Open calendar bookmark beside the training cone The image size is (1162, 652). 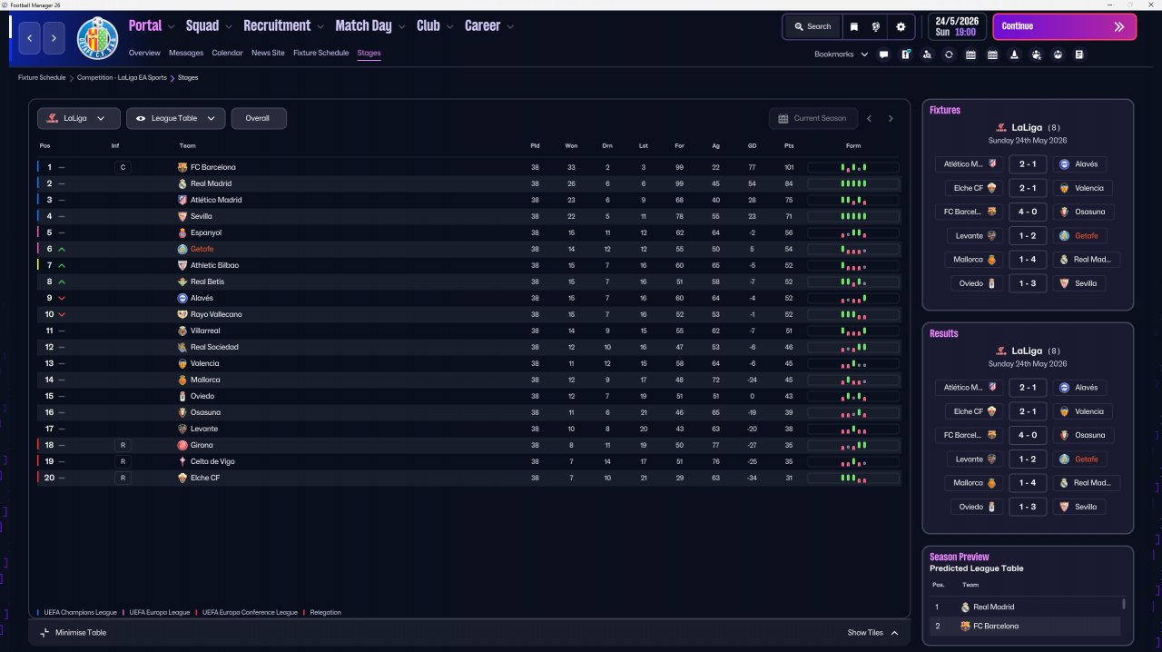(992, 54)
